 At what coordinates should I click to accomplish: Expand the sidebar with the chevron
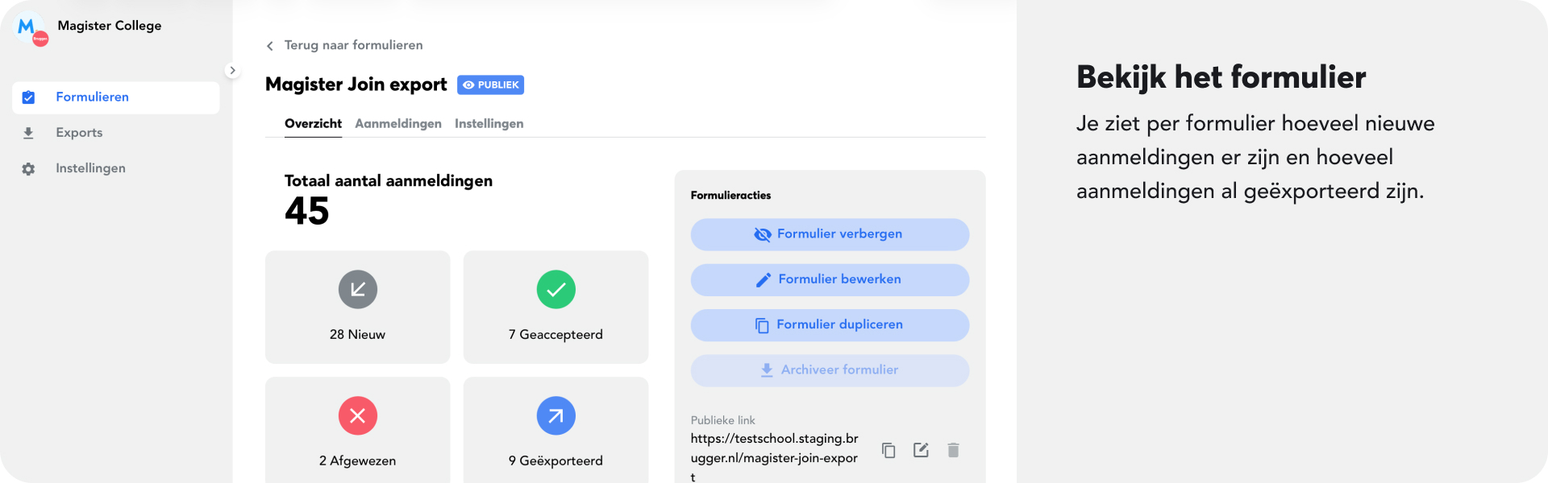click(232, 71)
